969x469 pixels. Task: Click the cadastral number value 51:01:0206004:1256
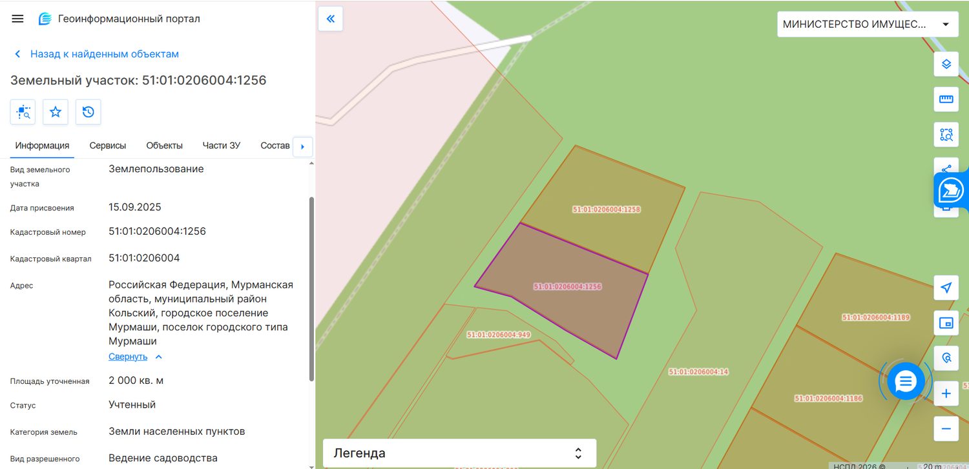click(x=157, y=232)
